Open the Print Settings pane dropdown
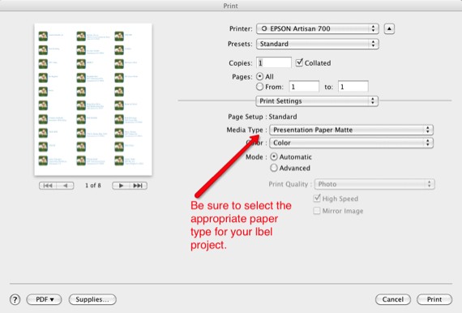 pyautogui.click(x=317, y=101)
